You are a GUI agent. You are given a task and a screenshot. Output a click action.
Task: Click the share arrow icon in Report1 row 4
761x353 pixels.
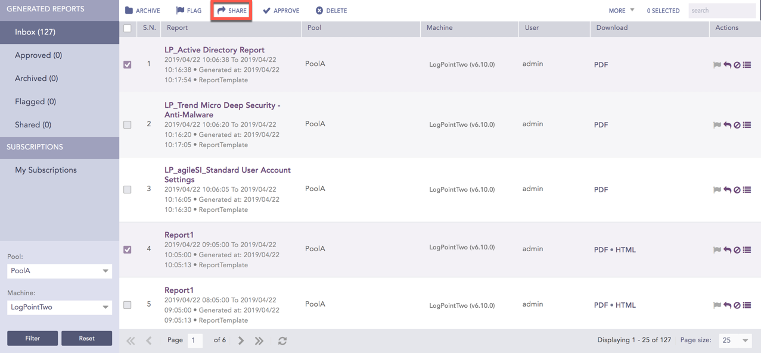(x=727, y=250)
